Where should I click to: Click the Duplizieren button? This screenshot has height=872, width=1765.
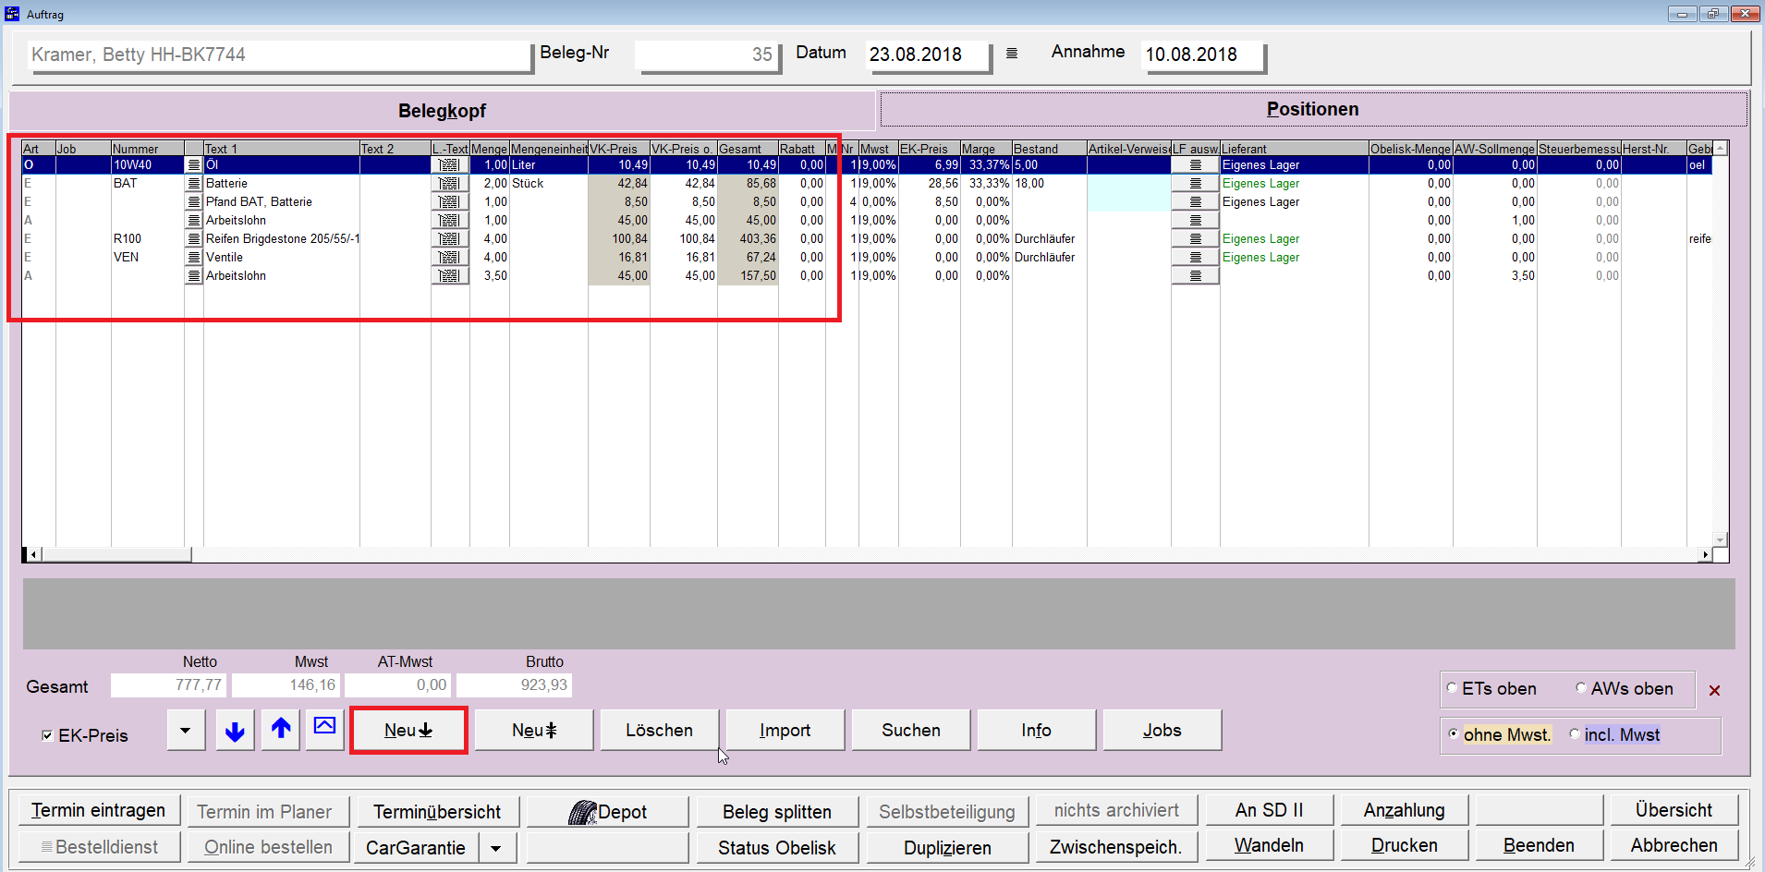coord(947,847)
